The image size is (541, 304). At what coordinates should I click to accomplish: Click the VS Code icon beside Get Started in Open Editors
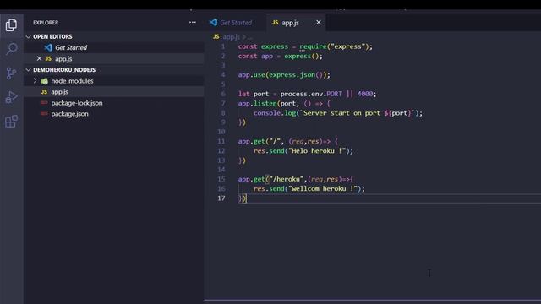point(48,47)
